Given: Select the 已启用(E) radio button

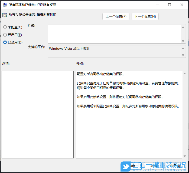Looking at the screenshot, I should 12,35.
